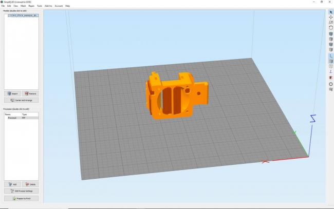Image resolution: width=334 pixels, height=209 pixels.
Task: Open the View menu
Action: coord(16,6)
